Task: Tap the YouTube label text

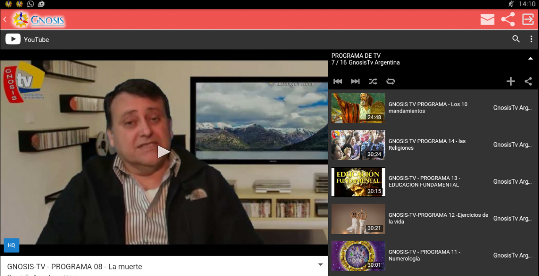Action: coord(36,40)
